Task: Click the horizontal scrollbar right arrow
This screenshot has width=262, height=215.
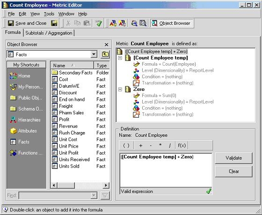Action: point(106,185)
